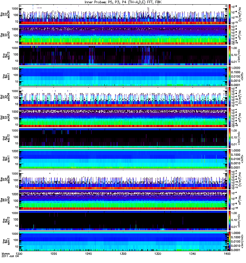Click the "tha fff 32 edc34" panel label
Screen dimensions: 246x263
click(5, 14)
